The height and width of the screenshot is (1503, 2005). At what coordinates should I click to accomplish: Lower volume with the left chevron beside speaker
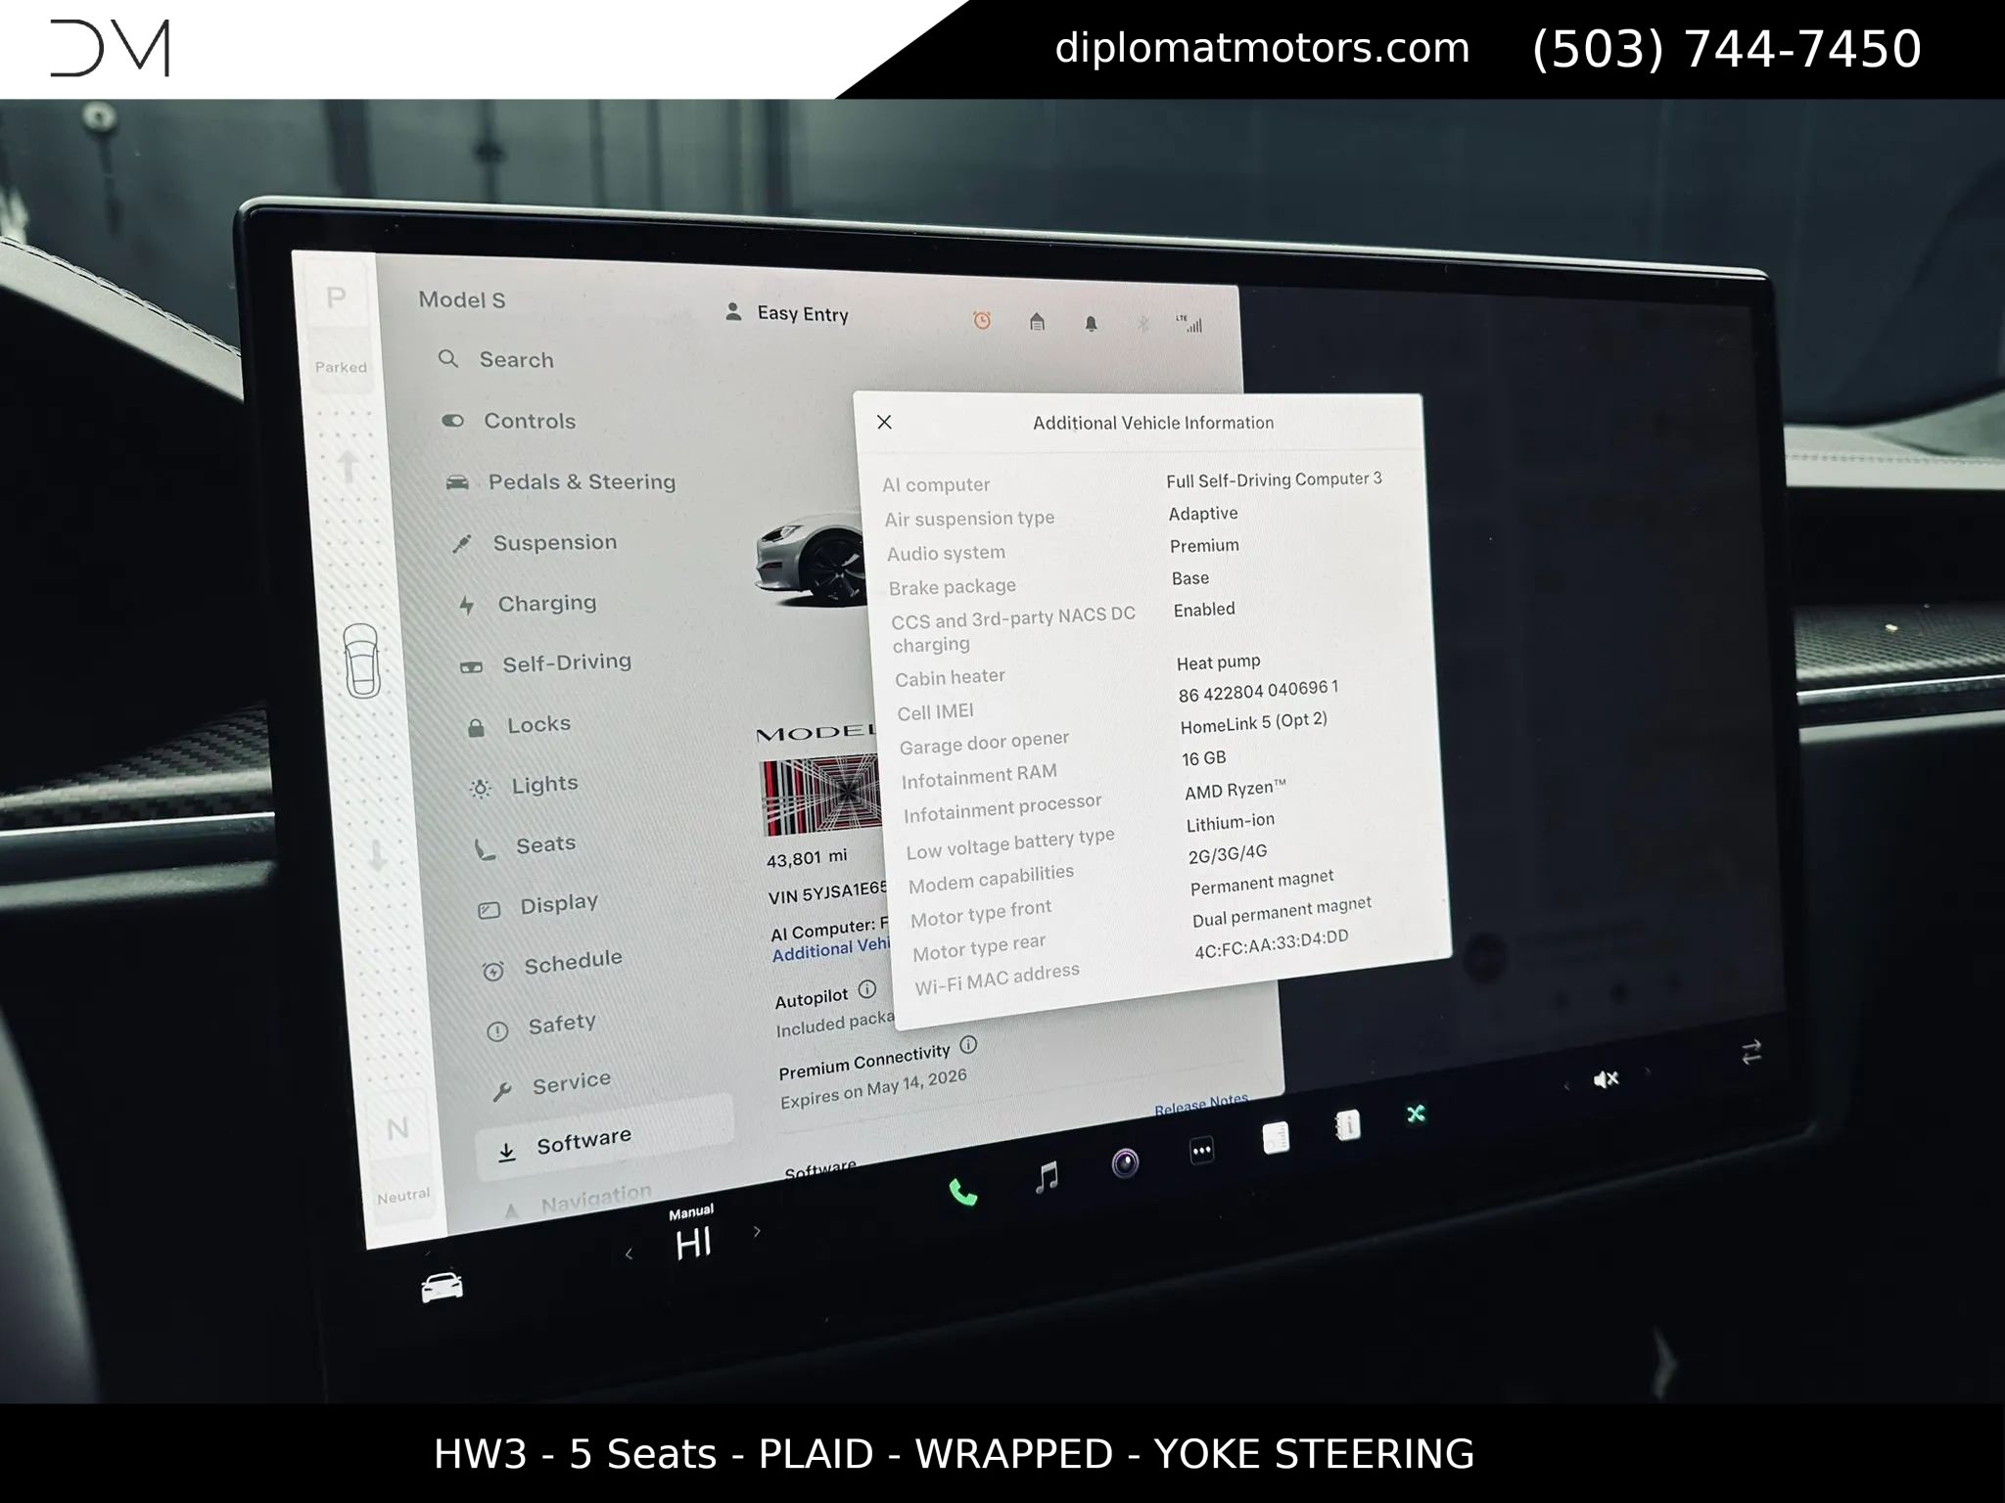1566,1086
